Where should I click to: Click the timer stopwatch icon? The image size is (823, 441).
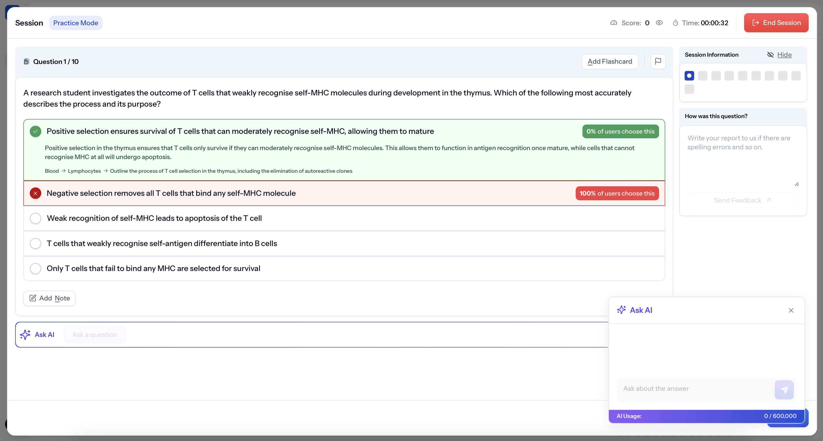(x=675, y=23)
